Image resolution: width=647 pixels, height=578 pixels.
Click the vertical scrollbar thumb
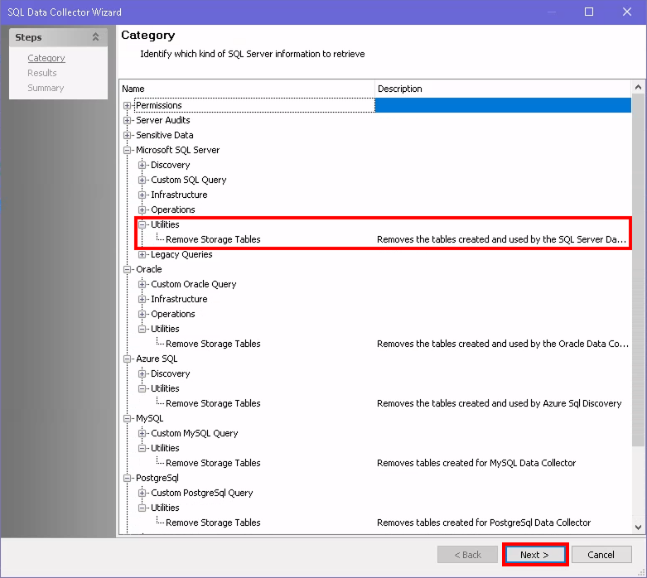coord(638,269)
